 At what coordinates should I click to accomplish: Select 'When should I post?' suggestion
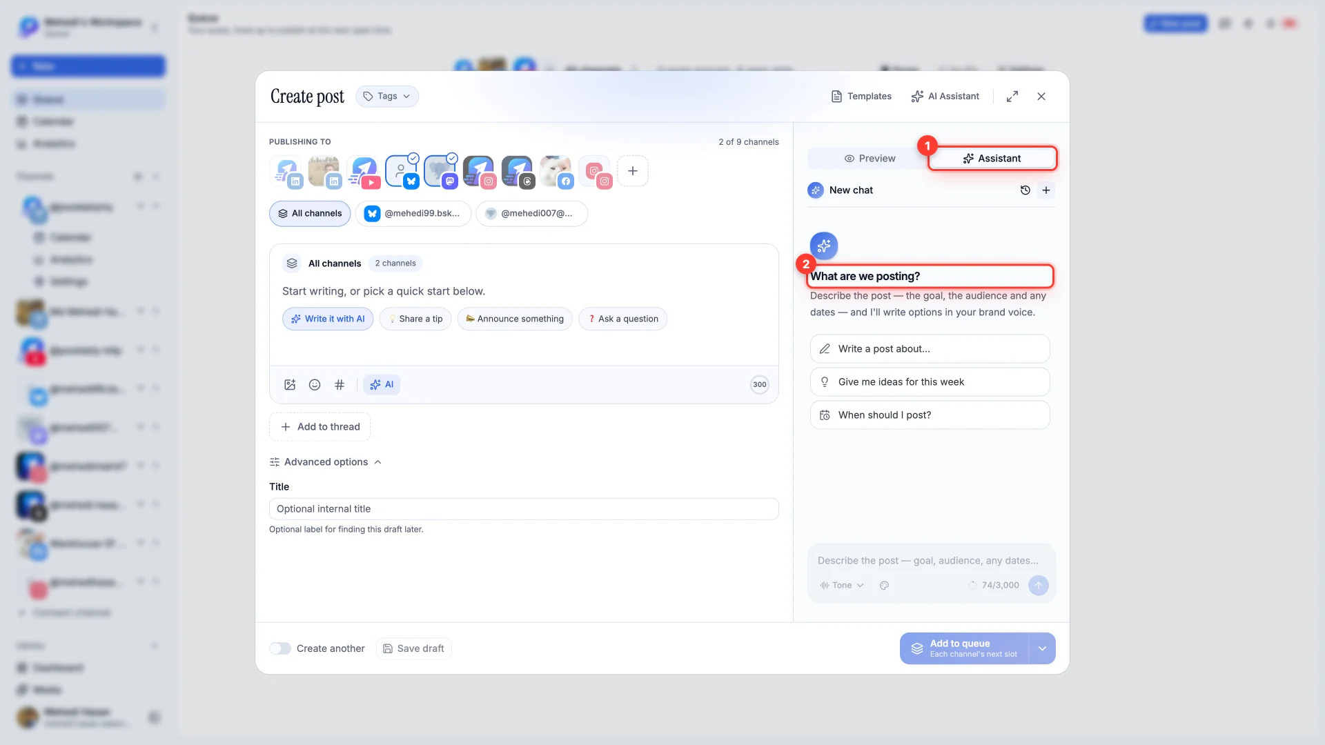930,415
